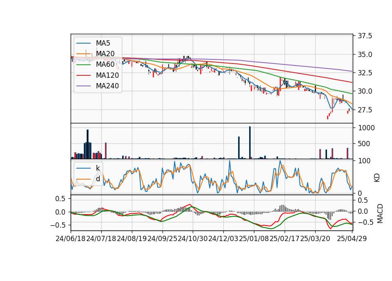This screenshot has height=281, width=392.
Task: Click the MACD axis title
Action: click(380, 213)
